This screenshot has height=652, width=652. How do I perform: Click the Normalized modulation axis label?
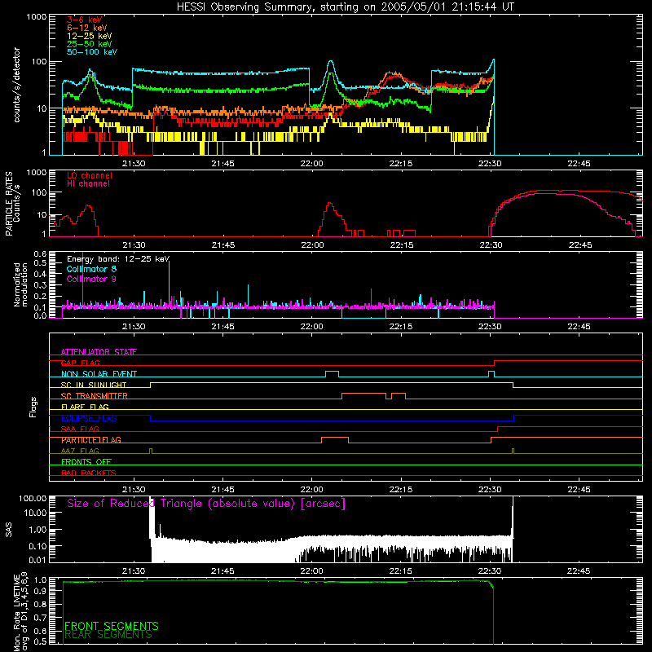coord(20,284)
